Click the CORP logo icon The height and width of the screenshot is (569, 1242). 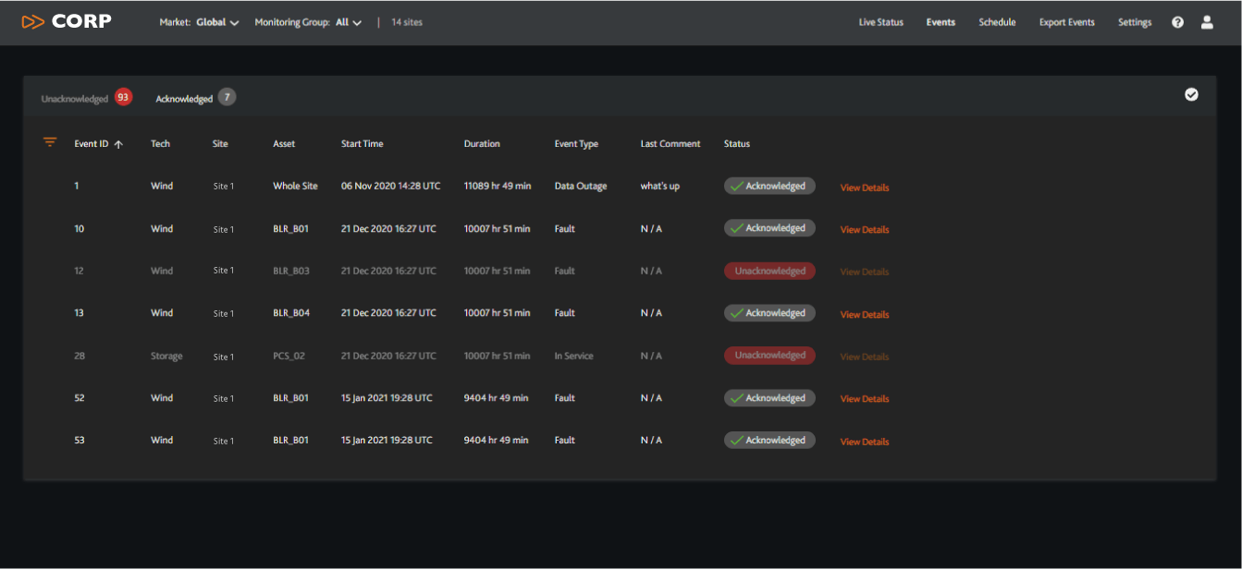coord(33,21)
